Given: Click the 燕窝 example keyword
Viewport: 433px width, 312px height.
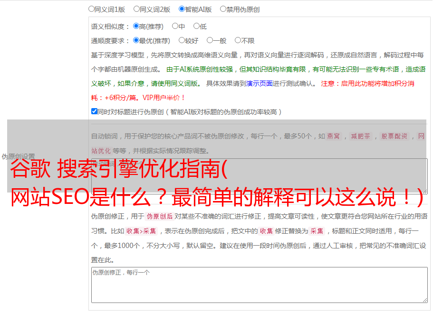Looking at the screenshot, I should [333, 136].
